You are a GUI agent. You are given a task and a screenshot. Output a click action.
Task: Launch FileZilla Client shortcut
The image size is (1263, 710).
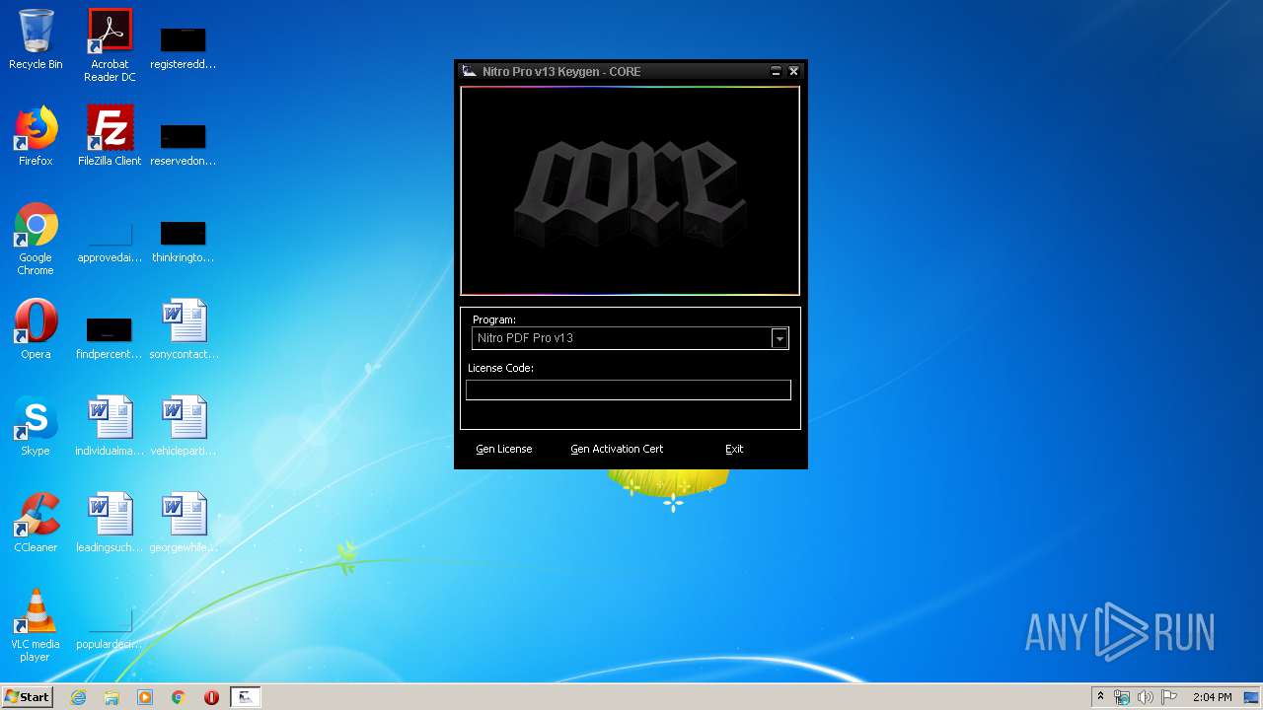(110, 136)
